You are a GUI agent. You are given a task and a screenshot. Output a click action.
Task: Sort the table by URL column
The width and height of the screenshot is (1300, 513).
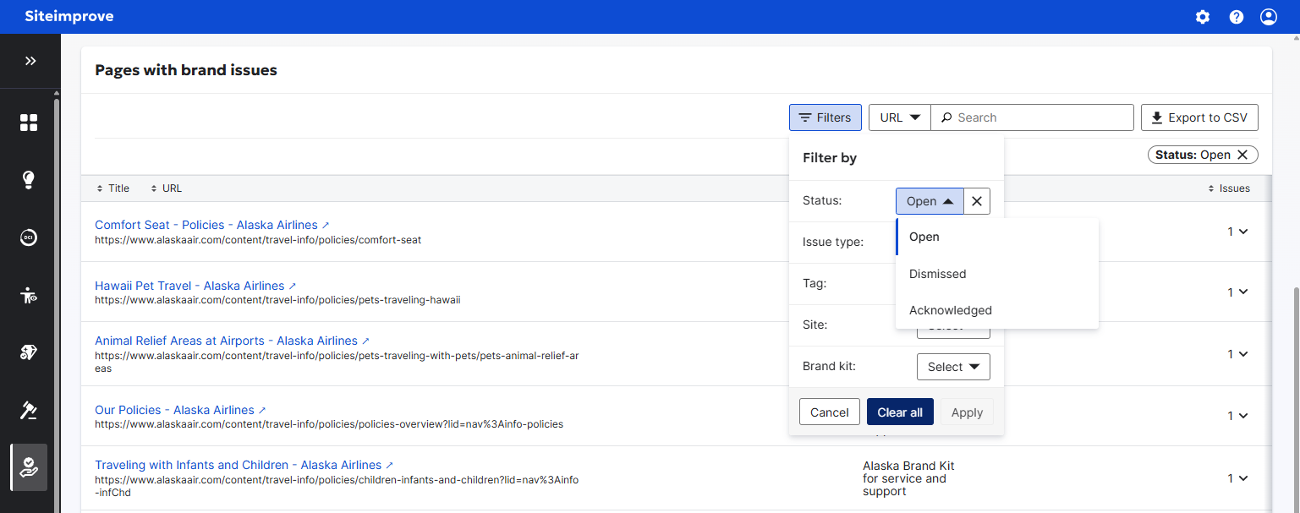(x=167, y=188)
